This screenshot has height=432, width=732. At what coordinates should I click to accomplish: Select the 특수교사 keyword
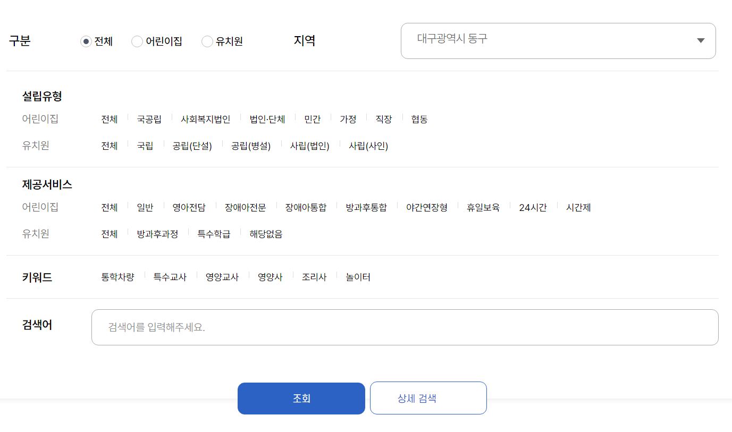click(x=170, y=277)
